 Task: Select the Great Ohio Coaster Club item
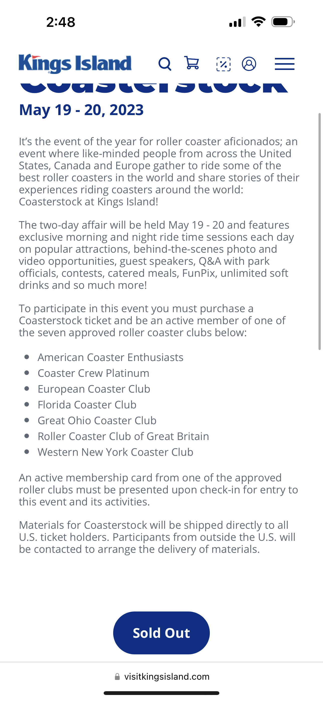tap(97, 420)
